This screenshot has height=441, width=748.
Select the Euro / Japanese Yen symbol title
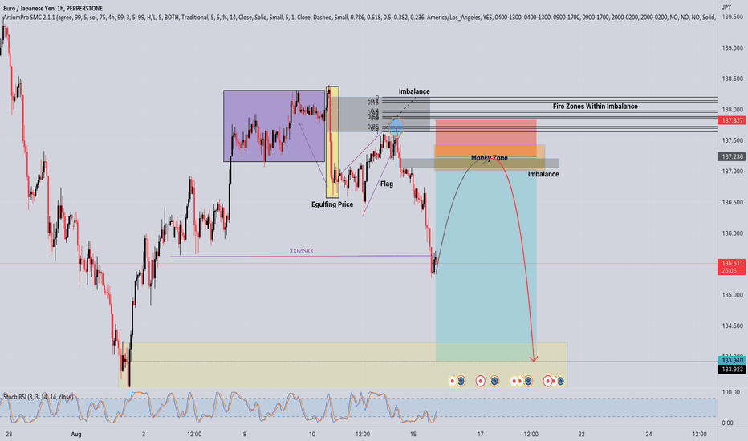53,8
